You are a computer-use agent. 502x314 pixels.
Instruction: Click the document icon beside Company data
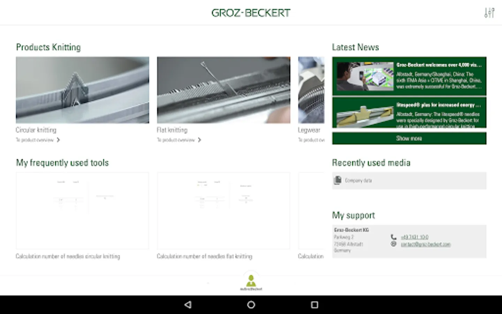[337, 180]
